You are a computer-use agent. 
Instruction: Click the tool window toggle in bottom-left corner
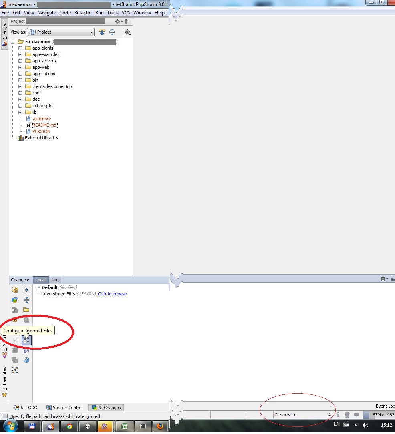5,416
